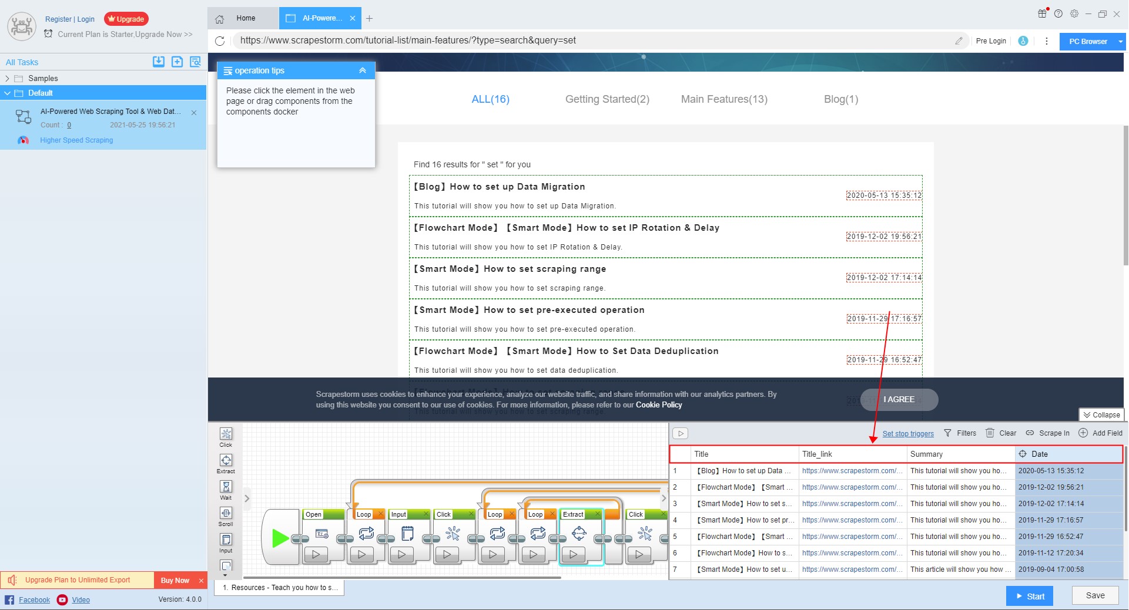Select the Input step icon in the flowchart
Screen dimensions: 1129x610
(x=407, y=533)
